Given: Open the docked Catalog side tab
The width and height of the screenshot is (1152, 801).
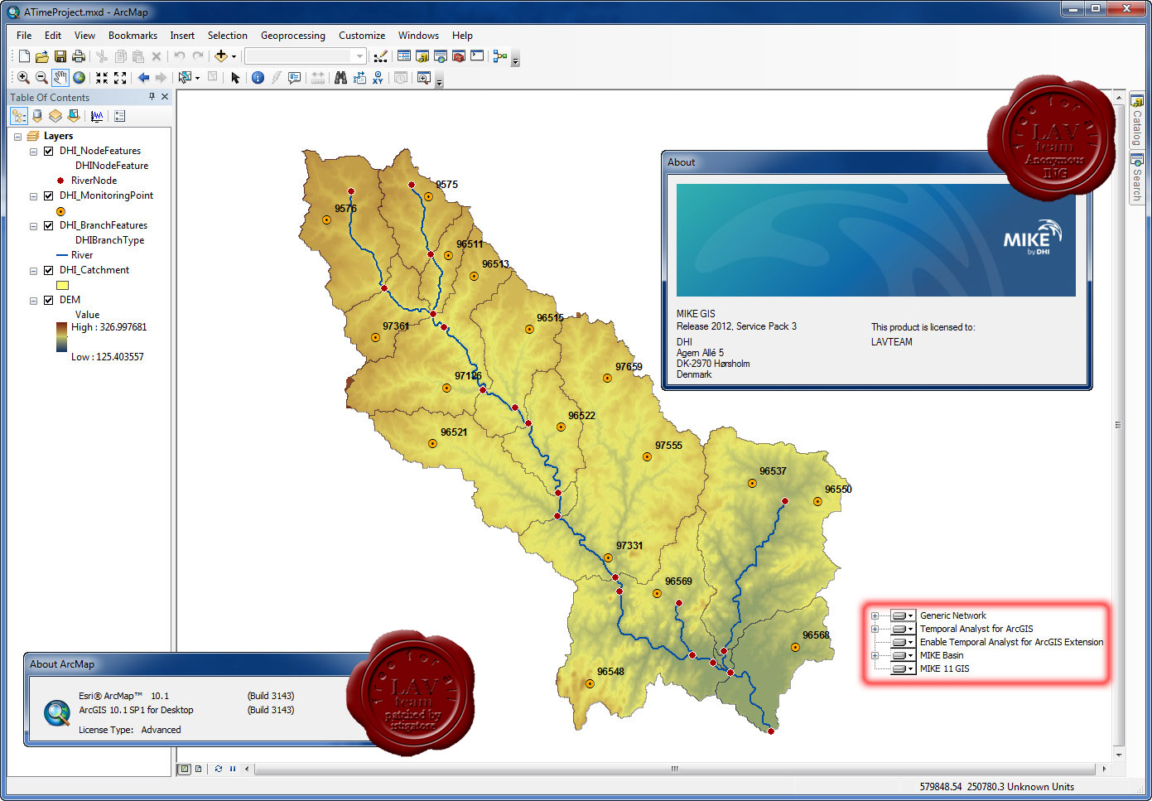Looking at the screenshot, I should tap(1137, 120).
